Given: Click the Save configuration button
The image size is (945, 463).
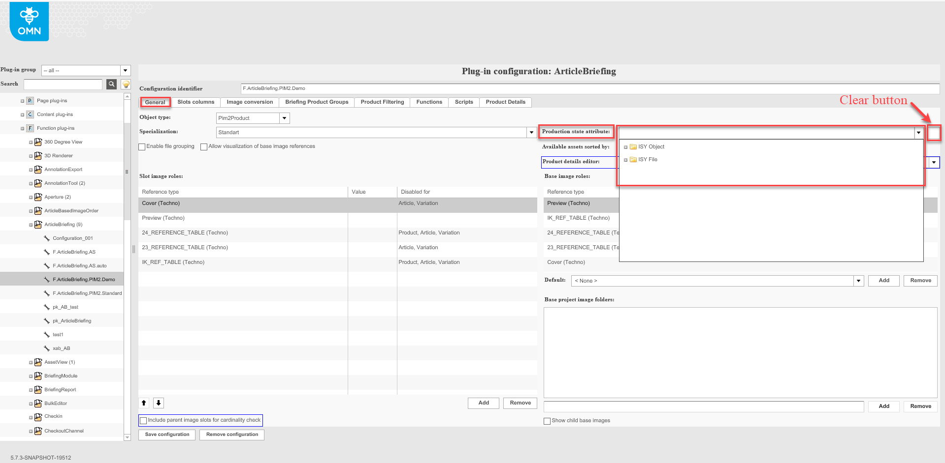Looking at the screenshot, I should point(166,434).
